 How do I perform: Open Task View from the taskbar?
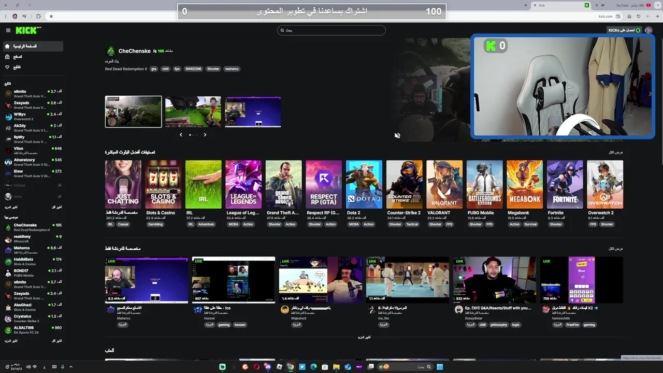(371, 367)
